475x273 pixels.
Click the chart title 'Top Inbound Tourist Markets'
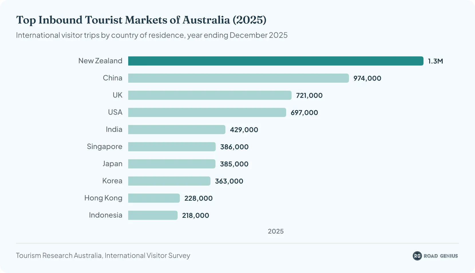pos(141,20)
